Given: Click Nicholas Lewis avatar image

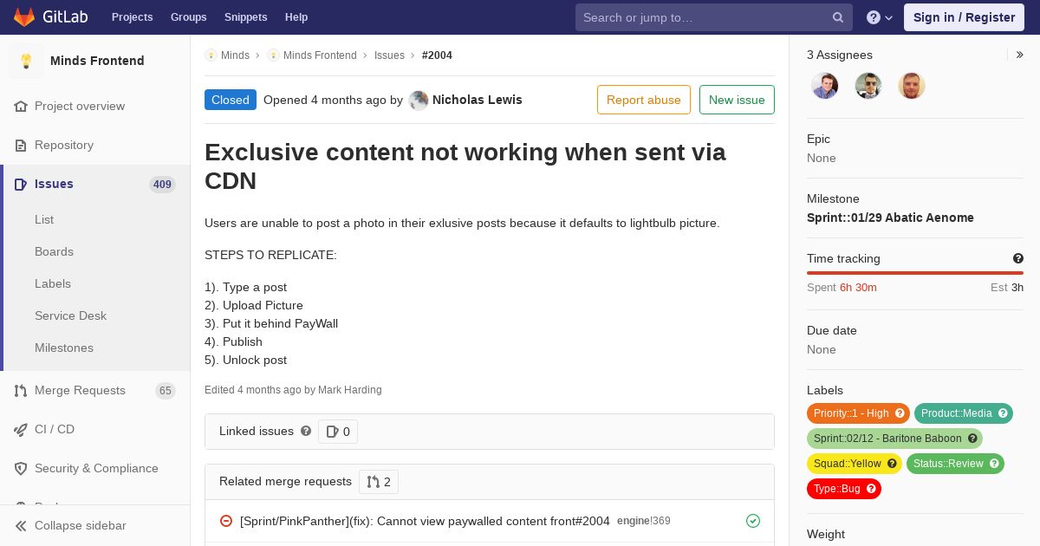Looking at the screenshot, I should pyautogui.click(x=419, y=101).
